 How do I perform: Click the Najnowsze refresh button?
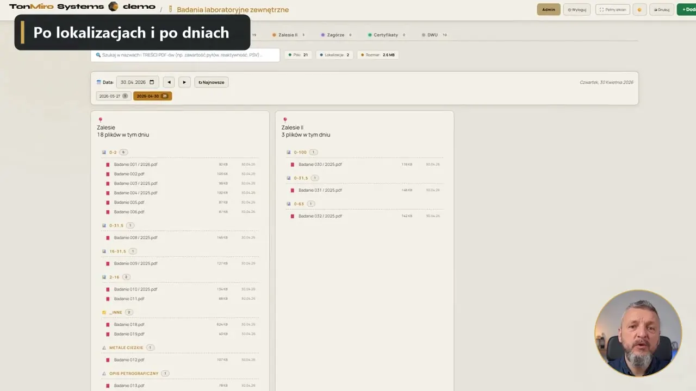(x=212, y=82)
